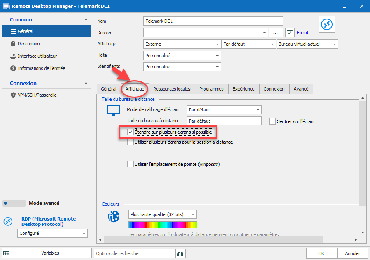Click the large RDP icon at top right
This screenshot has width=370, height=260.
326,24
